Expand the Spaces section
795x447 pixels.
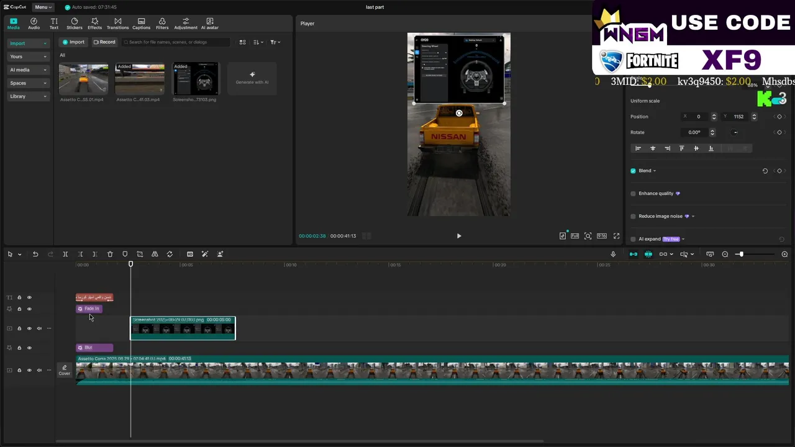(28, 83)
